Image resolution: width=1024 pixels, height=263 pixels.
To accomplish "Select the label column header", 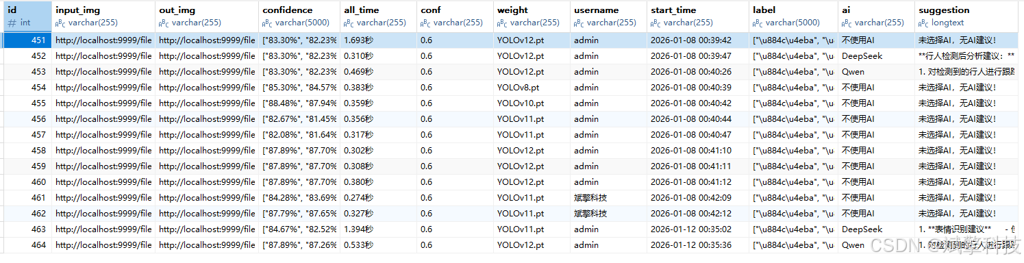I will point(793,16).
